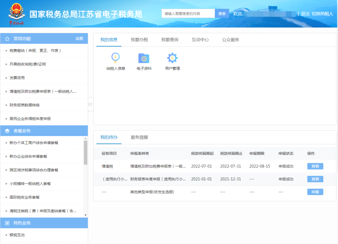Screen dimensions: 338x244
Task: Select the 服务提醒 tab
Action: coord(139,138)
